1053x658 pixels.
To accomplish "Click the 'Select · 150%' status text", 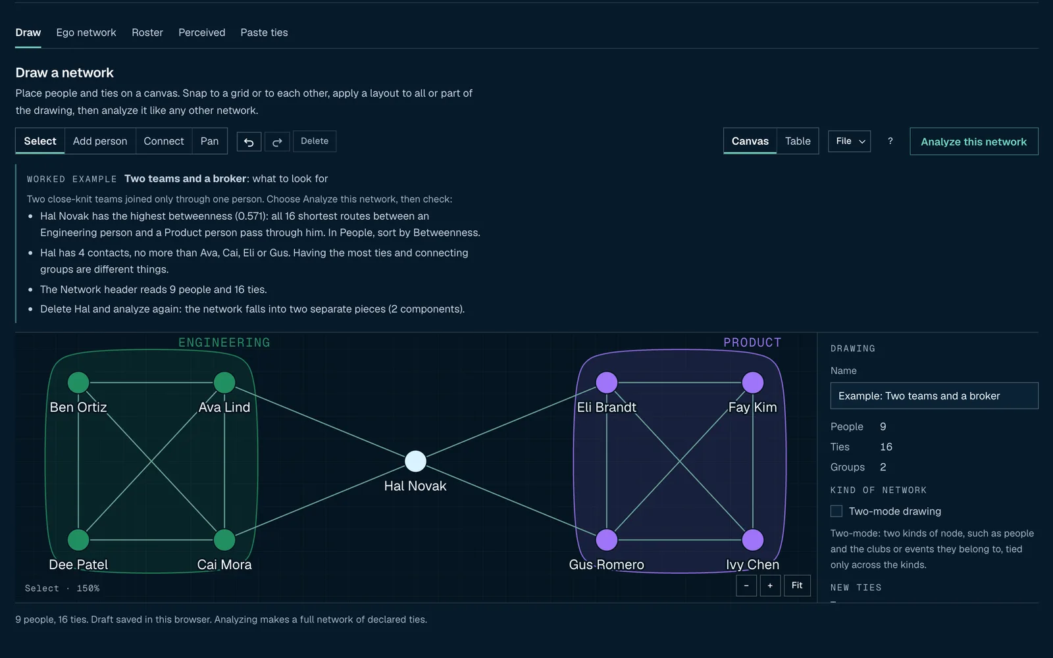I will [63, 588].
